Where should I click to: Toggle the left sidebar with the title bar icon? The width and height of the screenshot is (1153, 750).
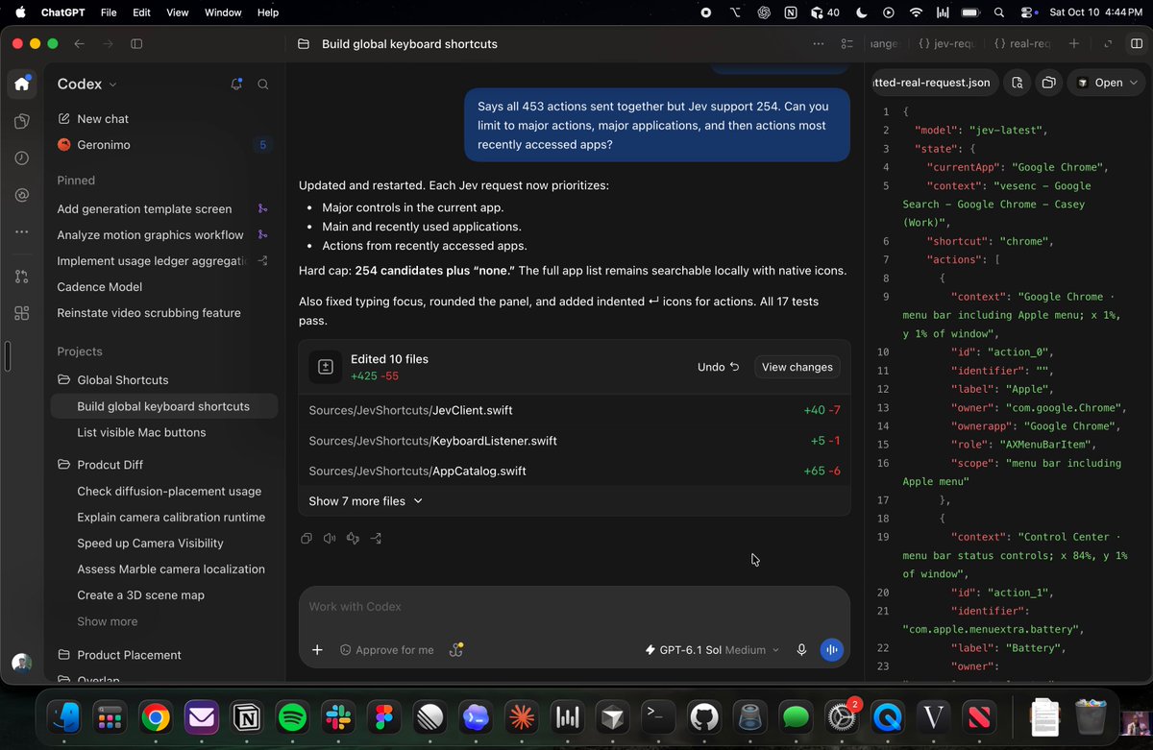click(x=136, y=44)
